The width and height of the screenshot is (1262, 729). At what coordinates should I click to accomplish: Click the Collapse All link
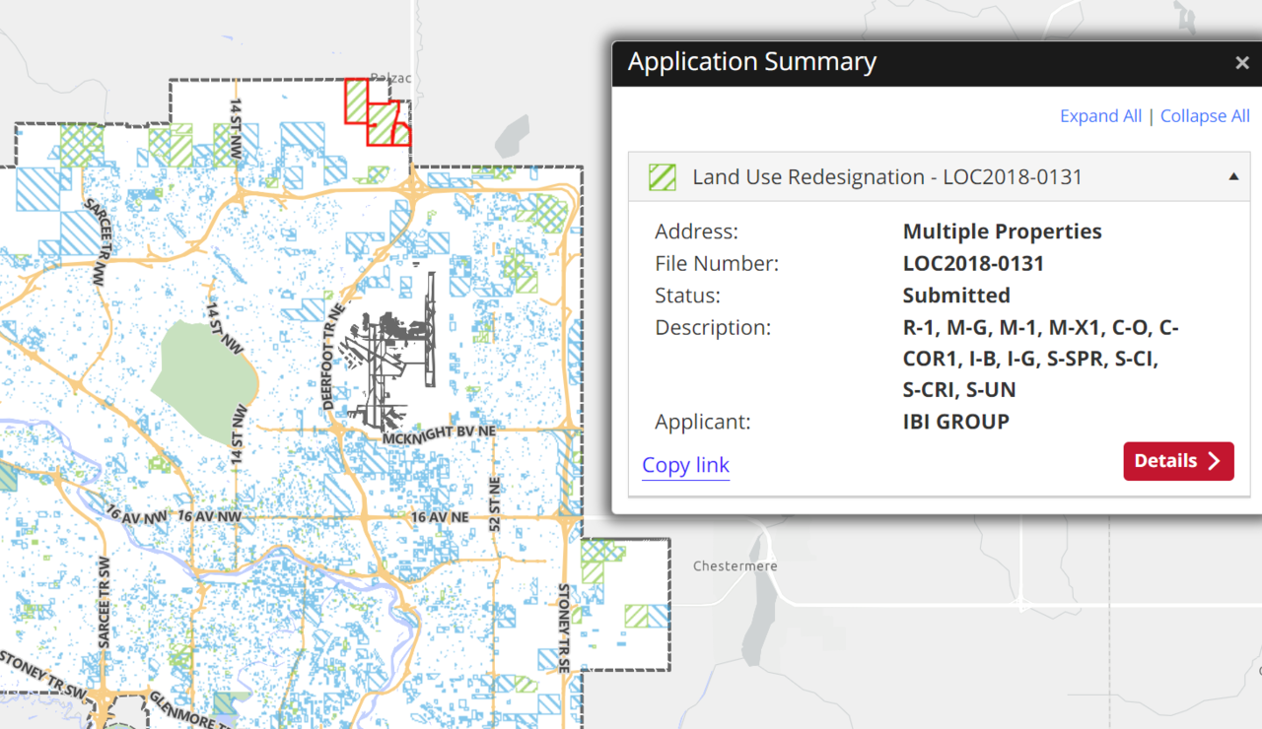click(1205, 116)
